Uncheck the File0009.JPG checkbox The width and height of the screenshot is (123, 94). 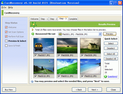(82, 55)
